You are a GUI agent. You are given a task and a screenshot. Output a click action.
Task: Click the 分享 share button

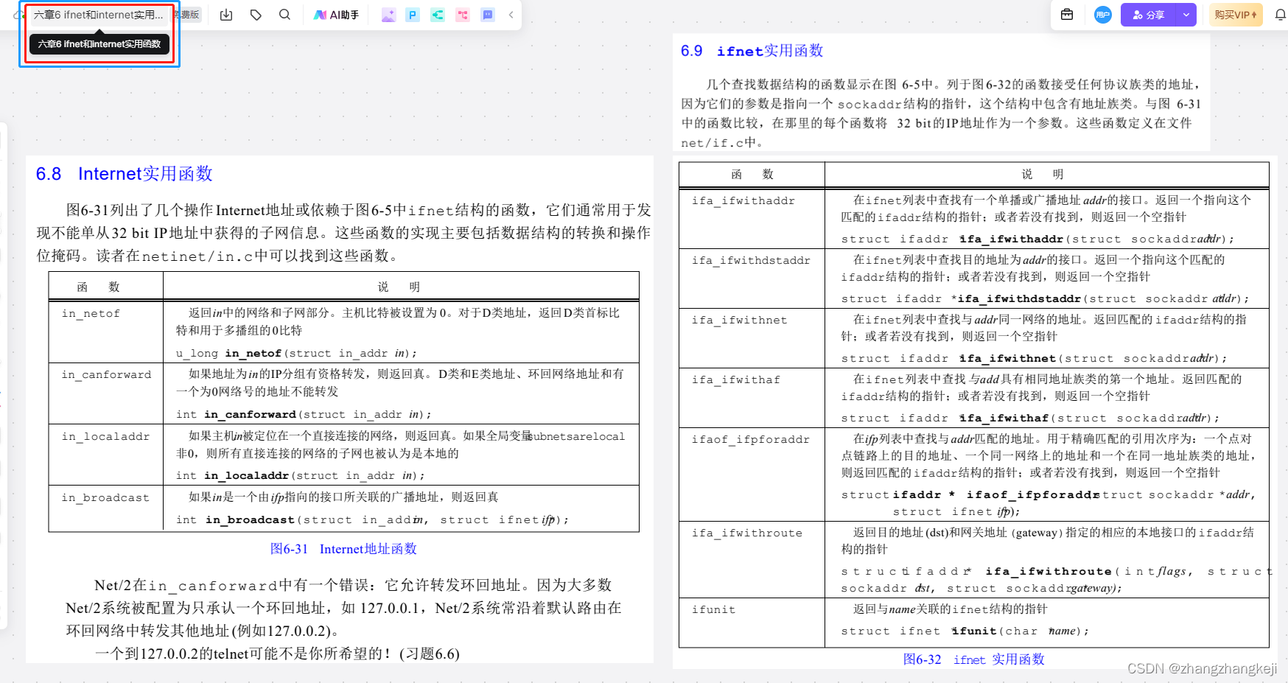pyautogui.click(x=1149, y=15)
